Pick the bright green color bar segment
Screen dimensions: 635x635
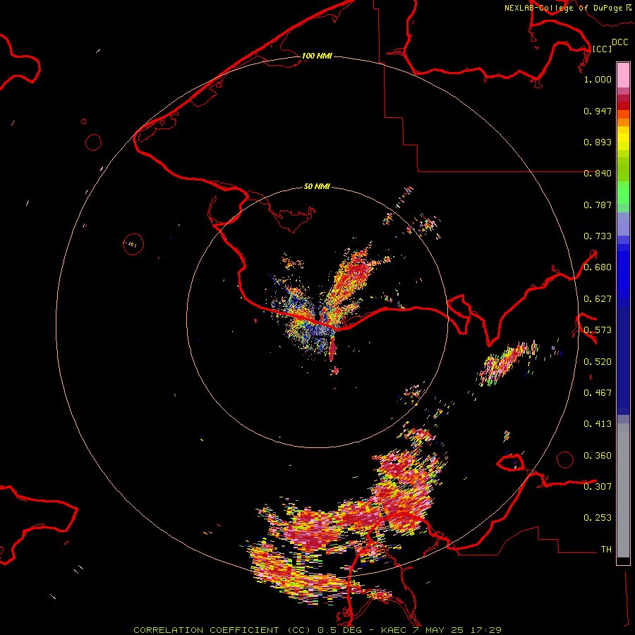[x=623, y=193]
